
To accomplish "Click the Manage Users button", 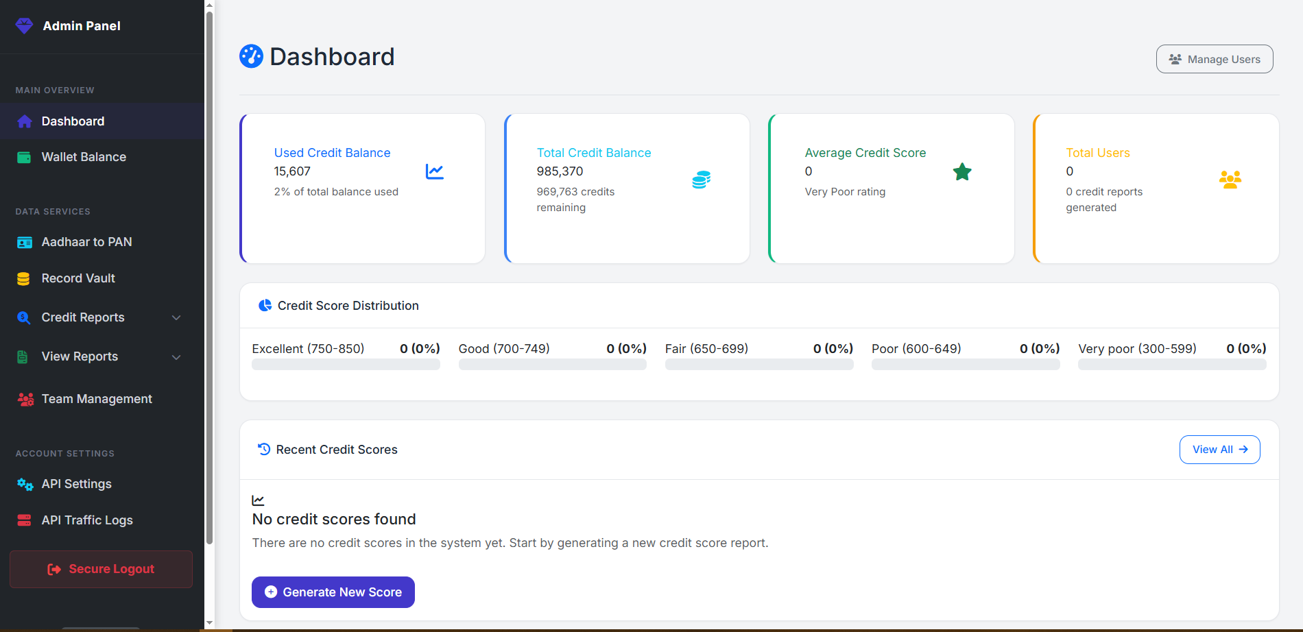I will (1214, 59).
